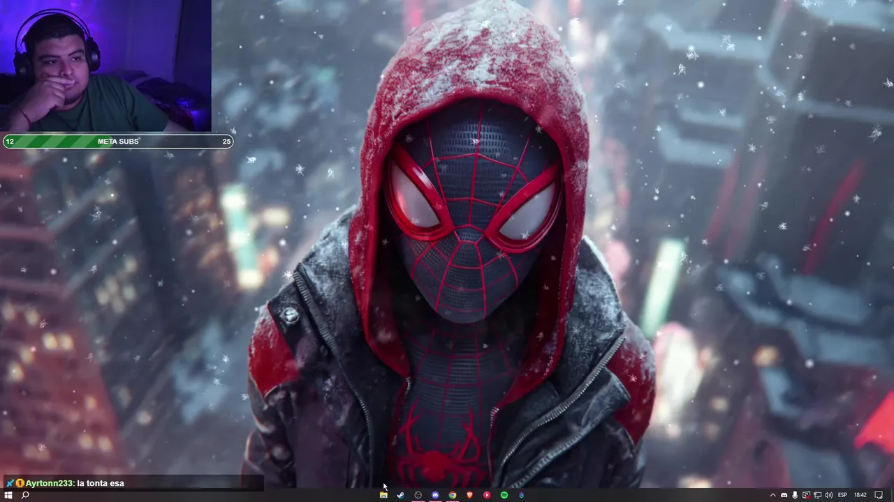Open the blue diamond app in taskbar
The width and height of the screenshot is (894, 502).
tap(521, 495)
